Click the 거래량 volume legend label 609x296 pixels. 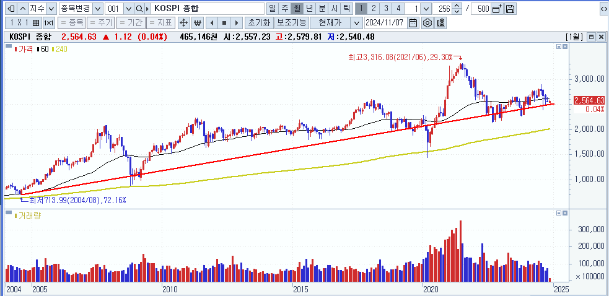30,215
